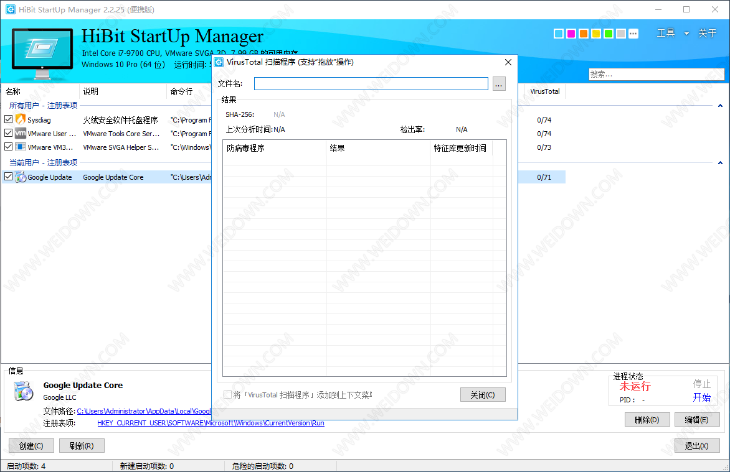Select the 火绒安全软件托盘程序 description cell

click(x=121, y=120)
